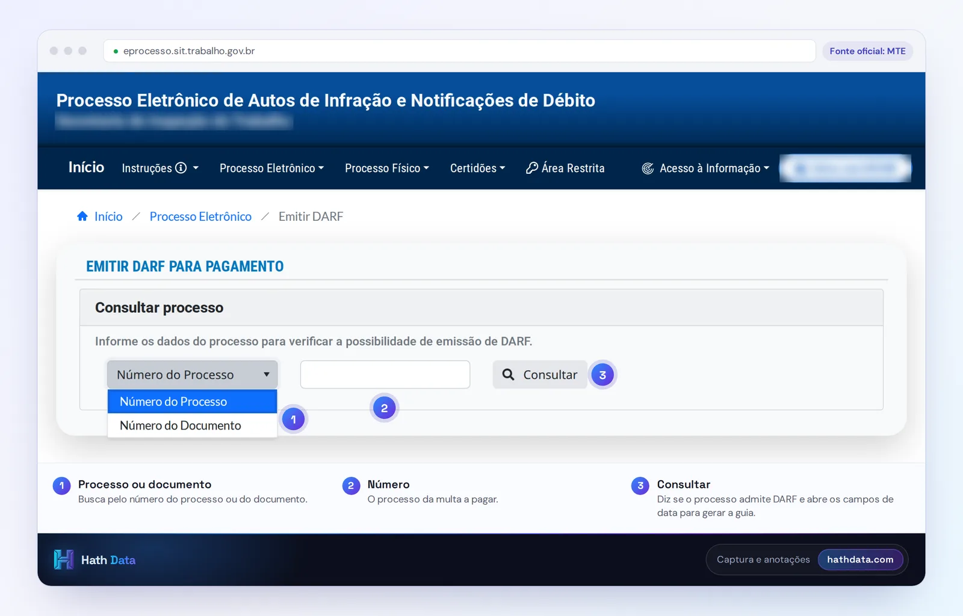This screenshot has width=963, height=616.
Task: Click the Hath Data logo icon
Action: 64,559
